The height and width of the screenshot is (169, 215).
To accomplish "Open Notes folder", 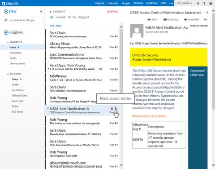I will coord(15,106).
